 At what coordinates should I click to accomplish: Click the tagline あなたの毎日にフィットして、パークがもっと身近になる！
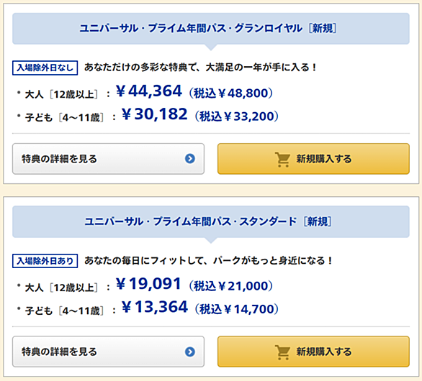point(209,260)
